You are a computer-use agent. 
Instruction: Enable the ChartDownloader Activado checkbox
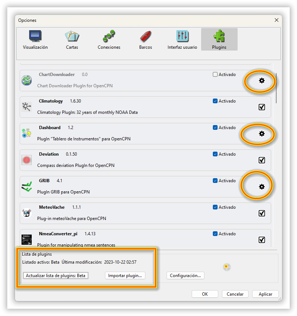(x=215, y=75)
